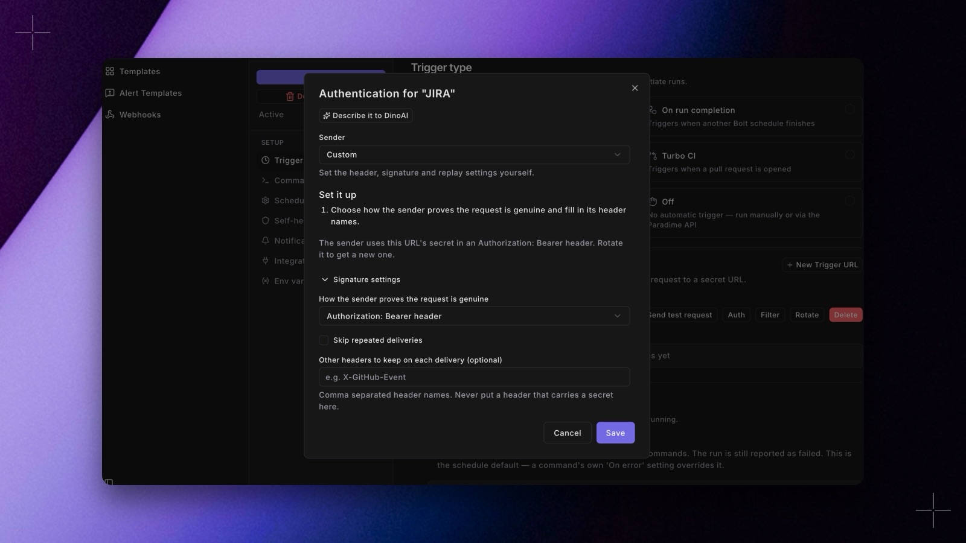966x543 pixels.
Task: Click the Schedule gear icon
Action: click(x=265, y=200)
